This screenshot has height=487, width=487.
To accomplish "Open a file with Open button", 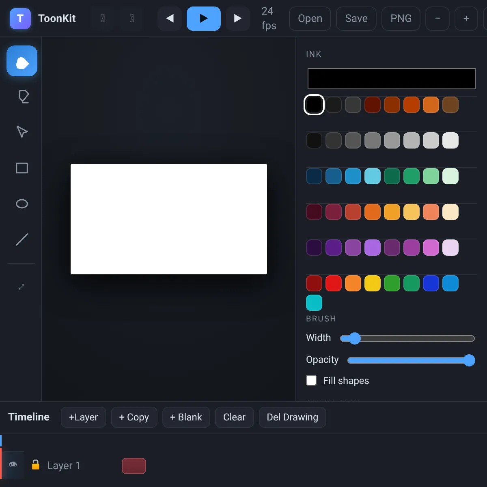I will pyautogui.click(x=310, y=19).
